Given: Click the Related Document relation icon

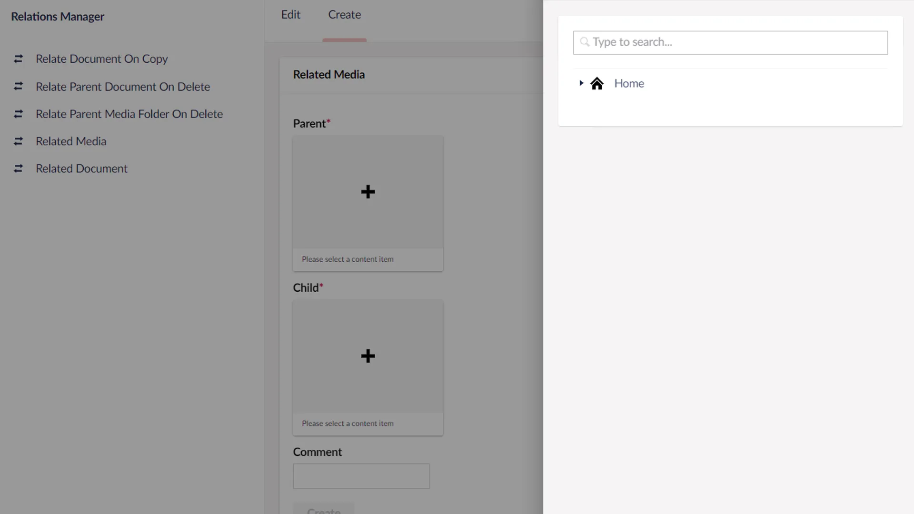Looking at the screenshot, I should point(18,168).
